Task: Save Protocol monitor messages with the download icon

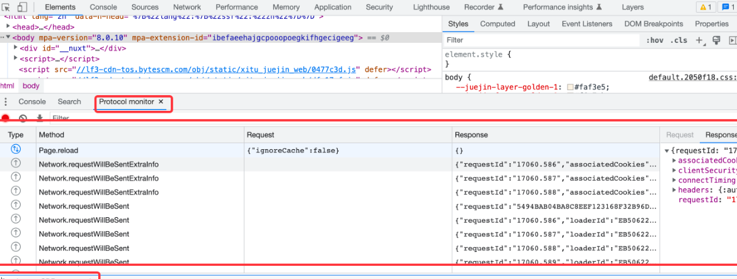Action: pos(40,118)
